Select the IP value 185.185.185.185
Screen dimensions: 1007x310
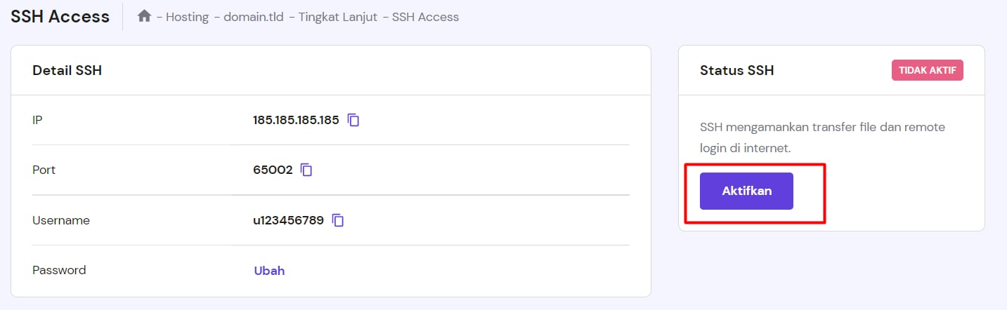pos(296,120)
